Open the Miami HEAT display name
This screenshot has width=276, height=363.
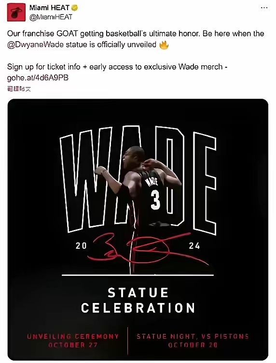pos(49,8)
